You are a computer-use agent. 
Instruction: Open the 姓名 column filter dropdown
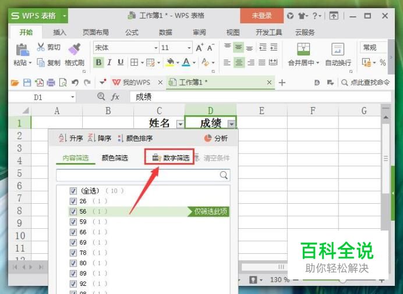pos(180,125)
